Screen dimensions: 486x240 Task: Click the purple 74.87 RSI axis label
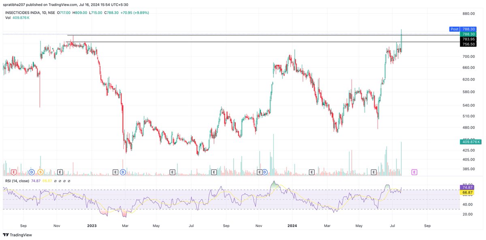[467, 187]
